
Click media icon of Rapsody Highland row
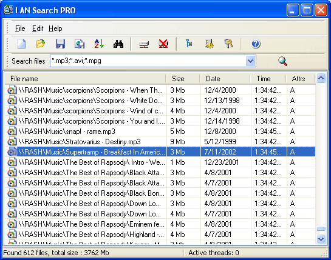pos(12,235)
